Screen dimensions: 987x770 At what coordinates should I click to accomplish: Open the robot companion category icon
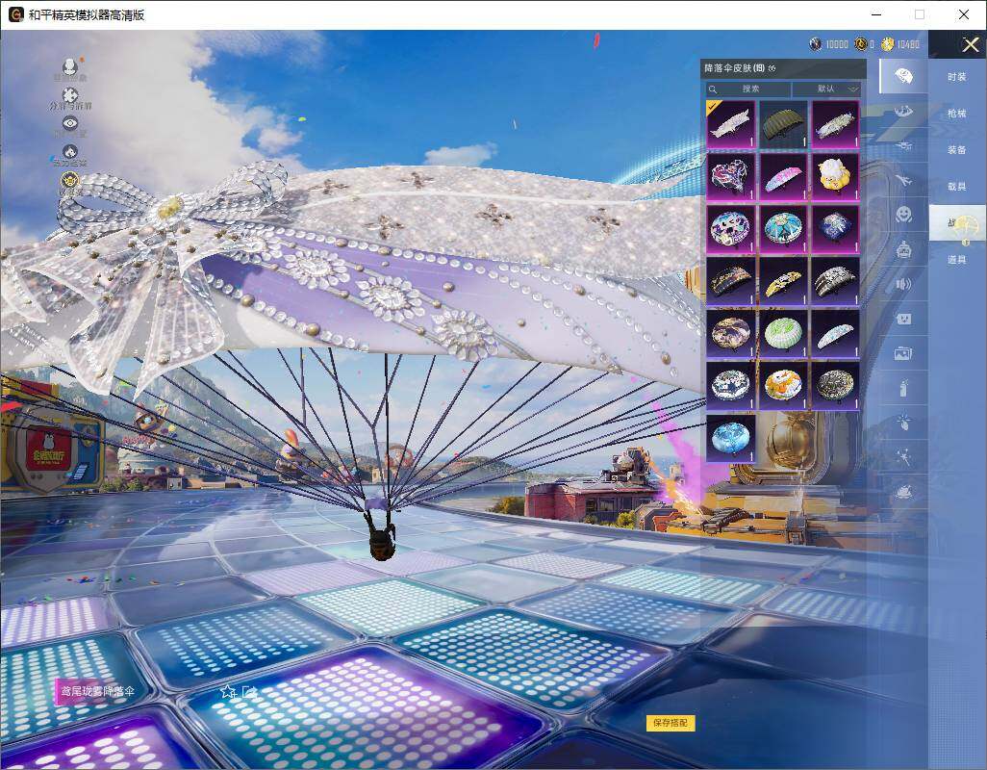click(903, 249)
